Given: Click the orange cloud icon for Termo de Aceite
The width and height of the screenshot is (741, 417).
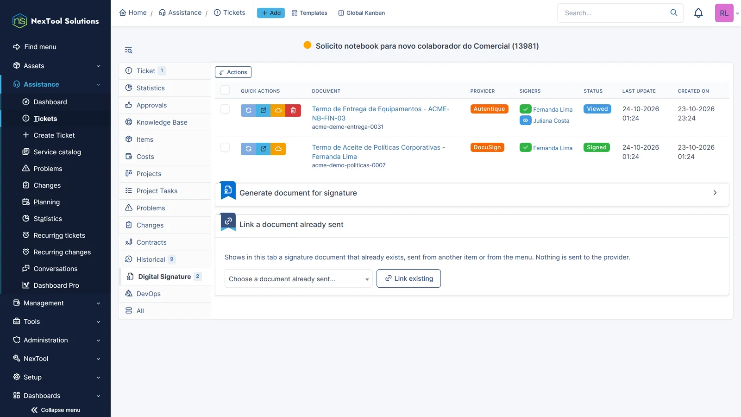Looking at the screenshot, I should point(278,149).
